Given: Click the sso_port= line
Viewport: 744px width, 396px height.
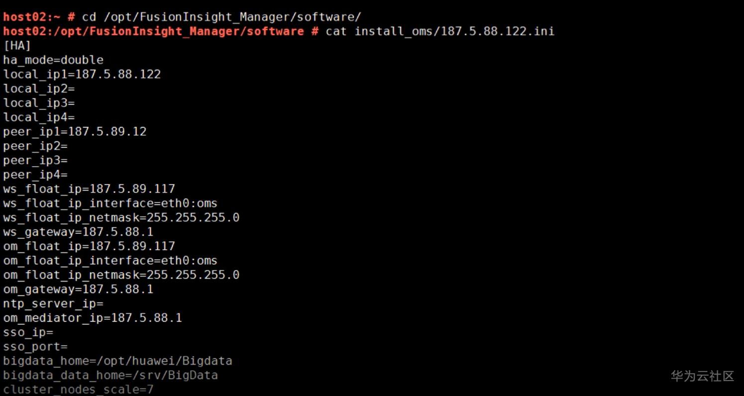Looking at the screenshot, I should pos(35,347).
